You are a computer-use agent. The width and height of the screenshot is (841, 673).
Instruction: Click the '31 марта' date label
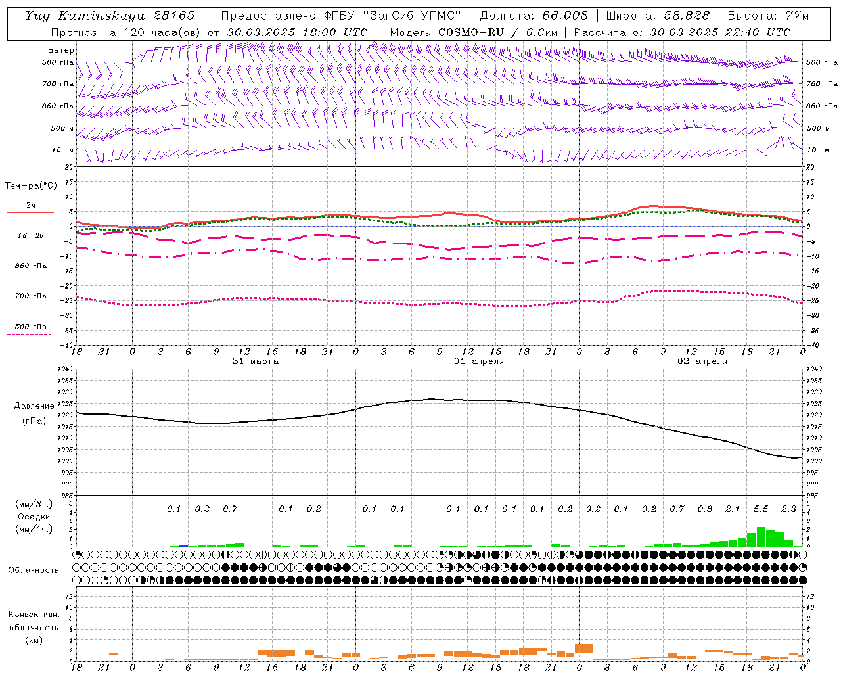coord(256,361)
